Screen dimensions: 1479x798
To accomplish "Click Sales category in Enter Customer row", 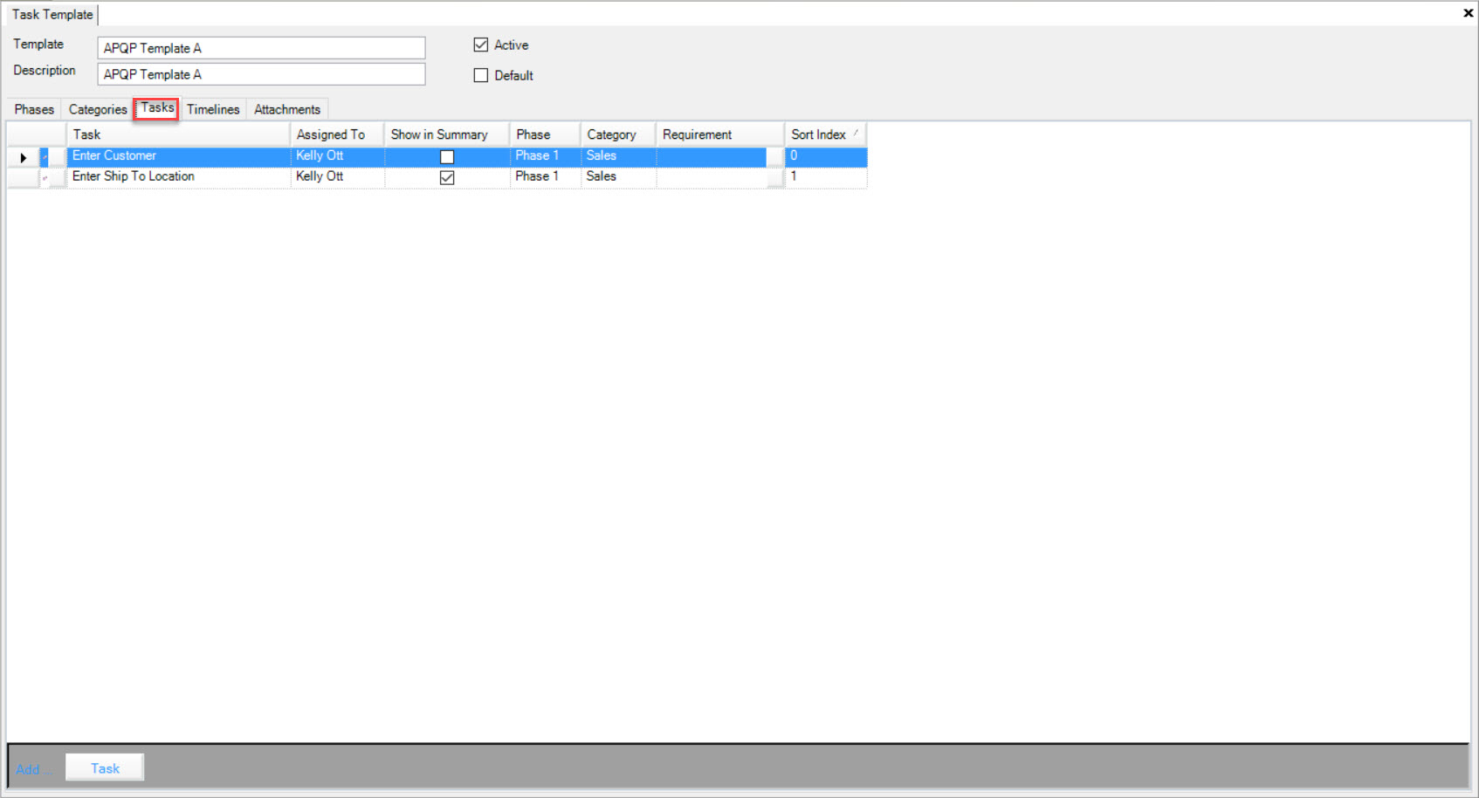I will pos(618,156).
